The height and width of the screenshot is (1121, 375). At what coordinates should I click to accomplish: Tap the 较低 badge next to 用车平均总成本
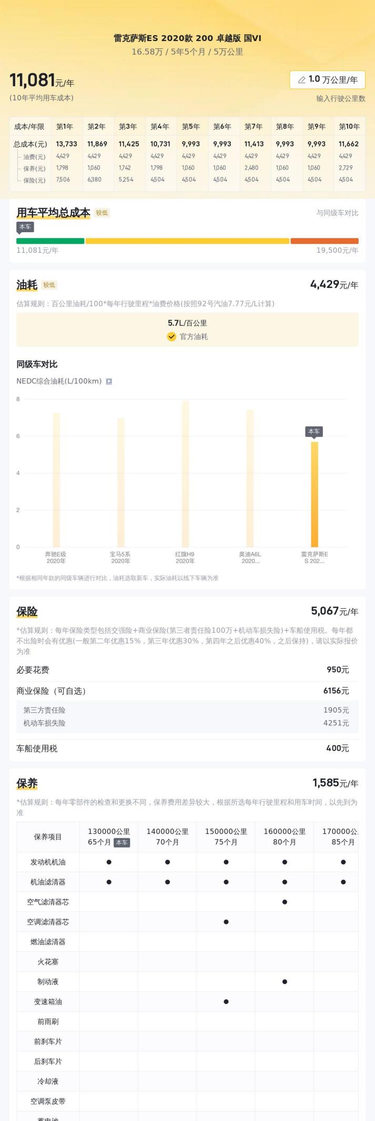[x=102, y=213]
